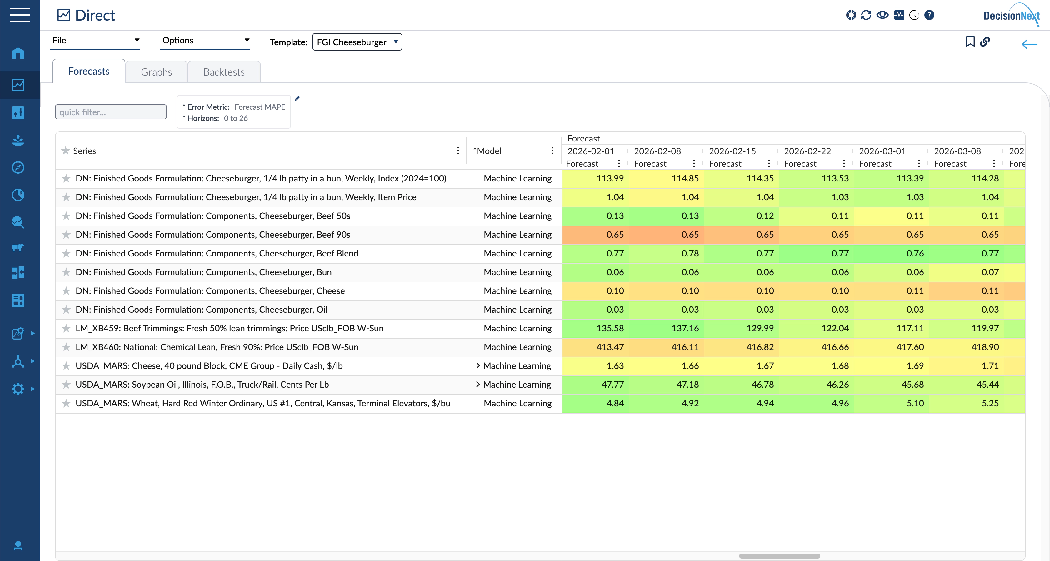Screen dimensions: 1050x561
Task: Click the quick filter input field
Action: point(111,112)
